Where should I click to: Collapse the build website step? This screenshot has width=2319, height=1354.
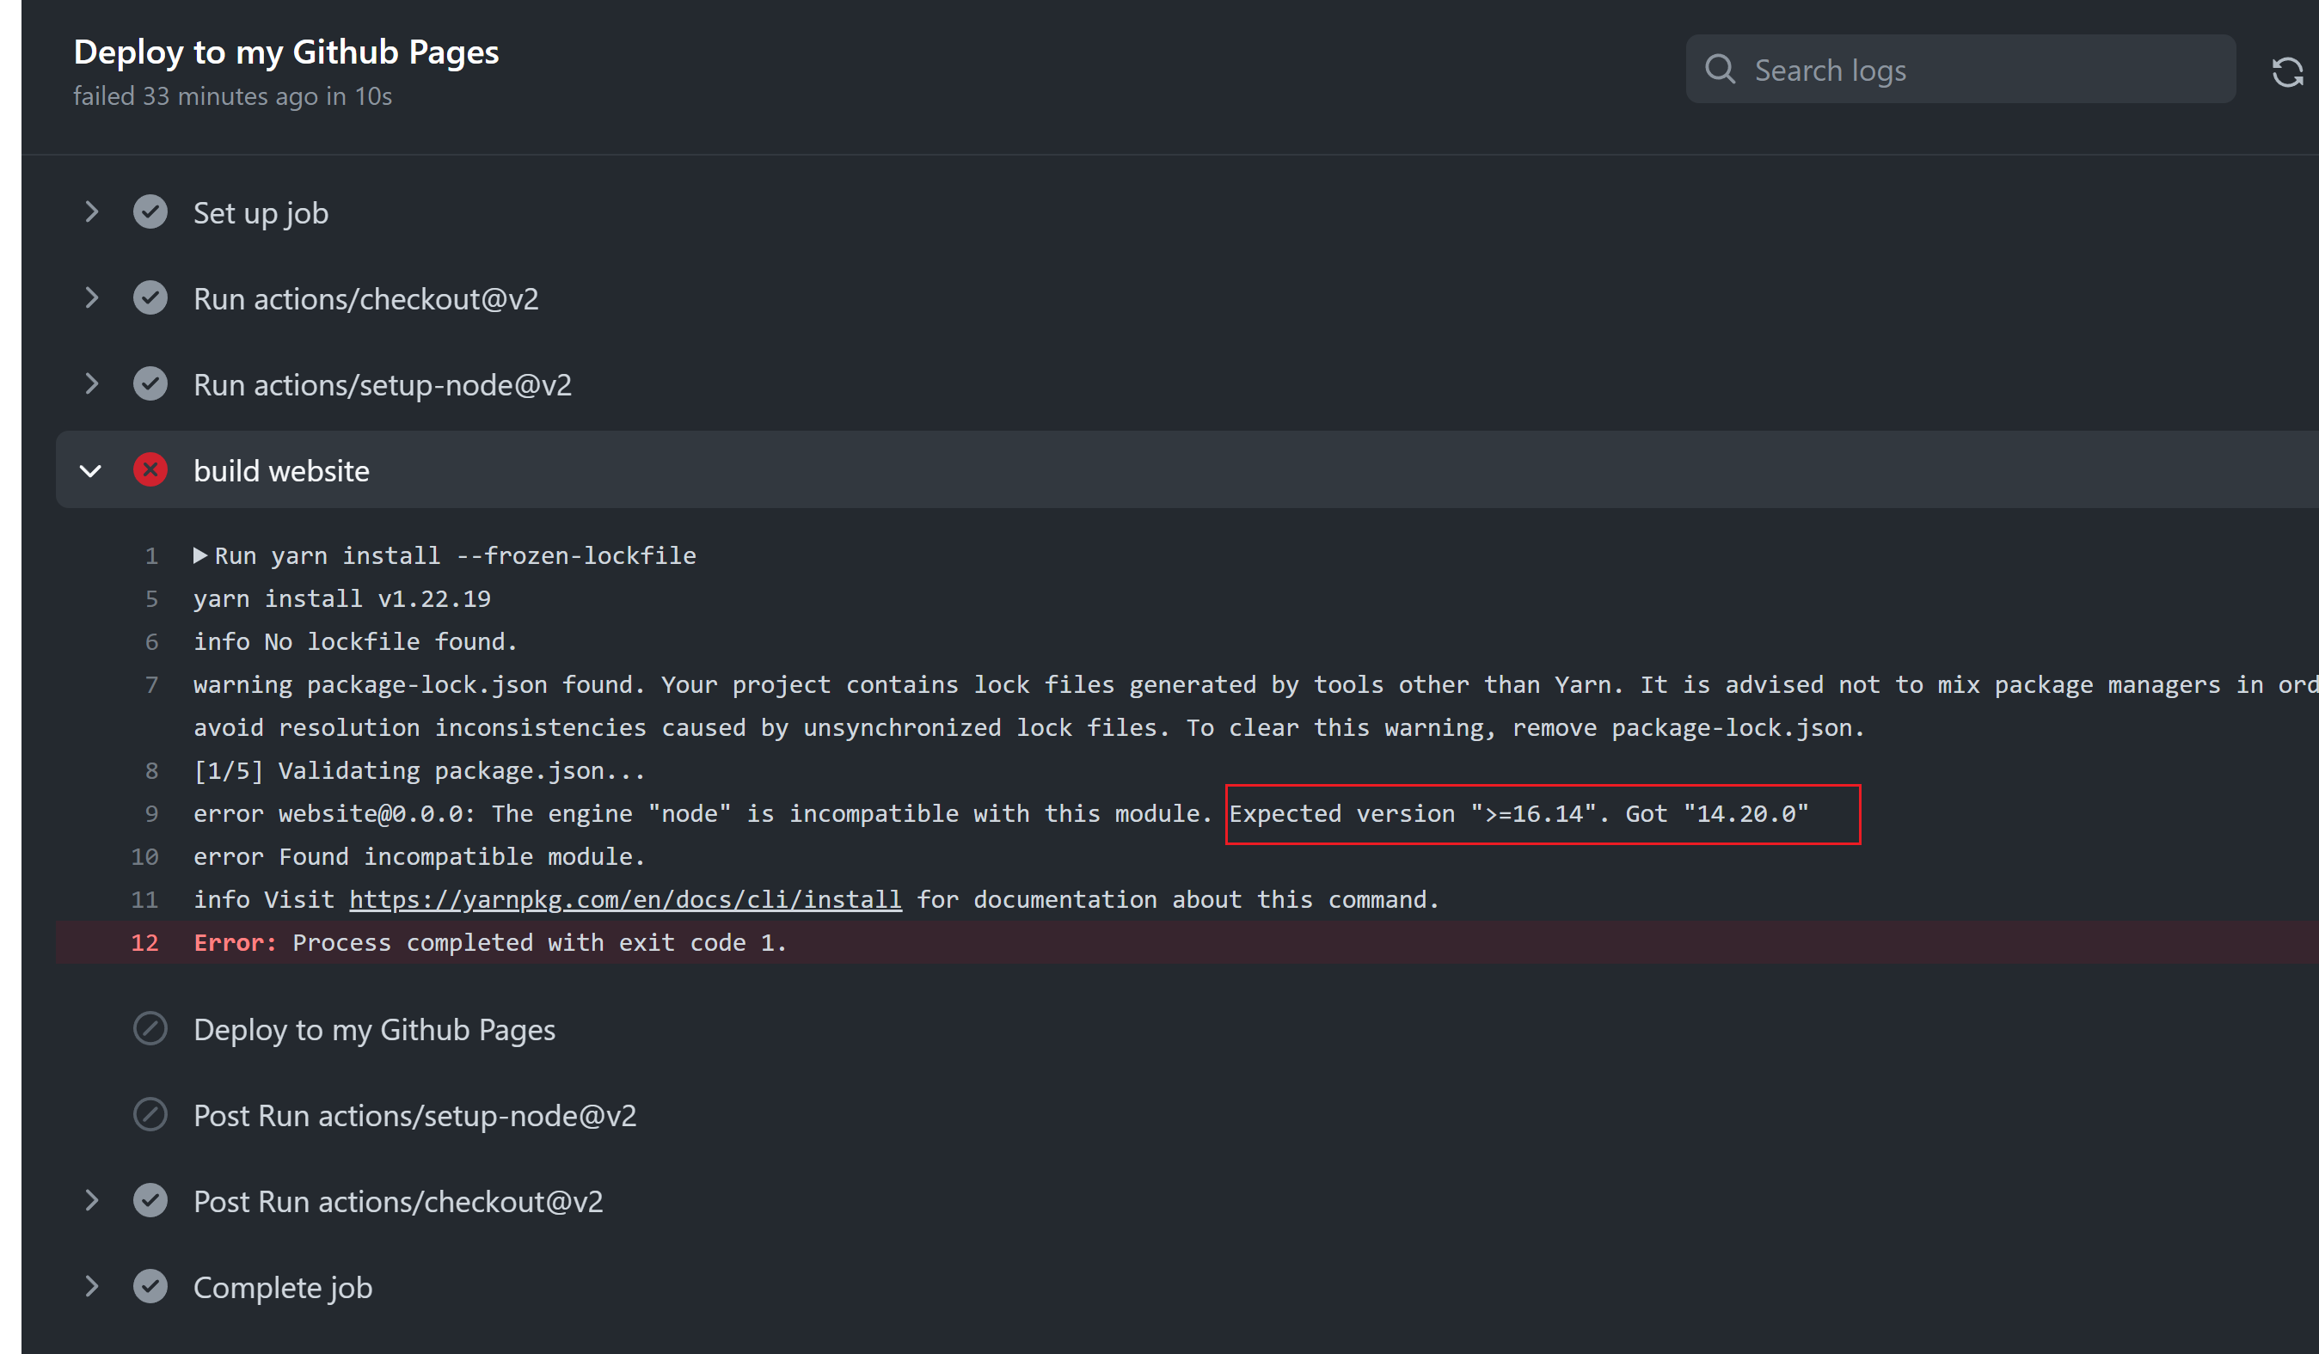tap(91, 470)
